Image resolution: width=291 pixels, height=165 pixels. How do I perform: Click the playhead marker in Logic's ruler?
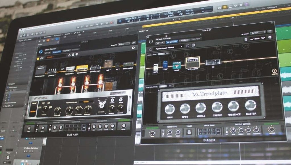pyautogui.click(x=233, y=18)
